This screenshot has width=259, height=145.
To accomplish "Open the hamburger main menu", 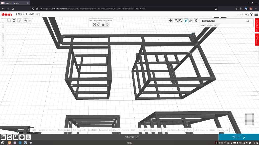I will (256, 14).
